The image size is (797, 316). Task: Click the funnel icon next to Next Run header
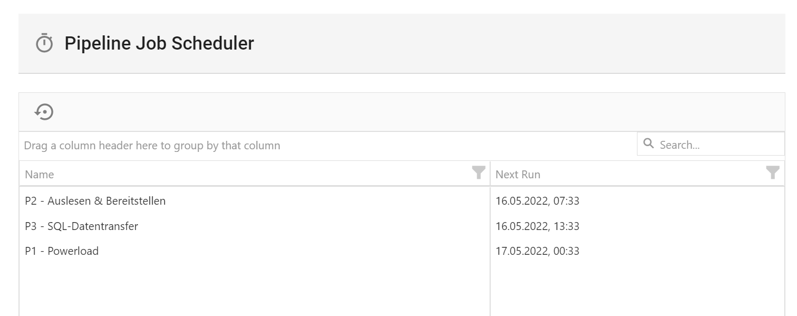click(x=772, y=172)
